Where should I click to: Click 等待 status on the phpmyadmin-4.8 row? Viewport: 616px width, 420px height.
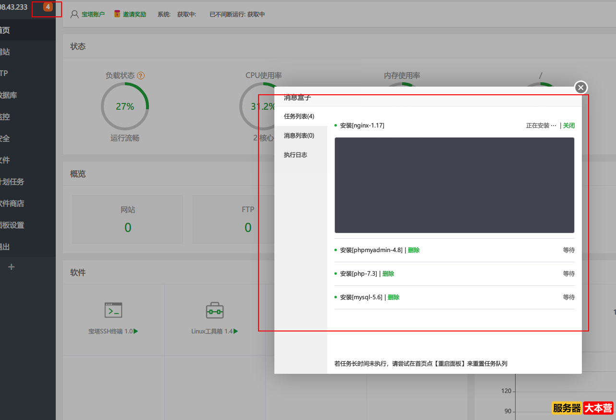(569, 250)
